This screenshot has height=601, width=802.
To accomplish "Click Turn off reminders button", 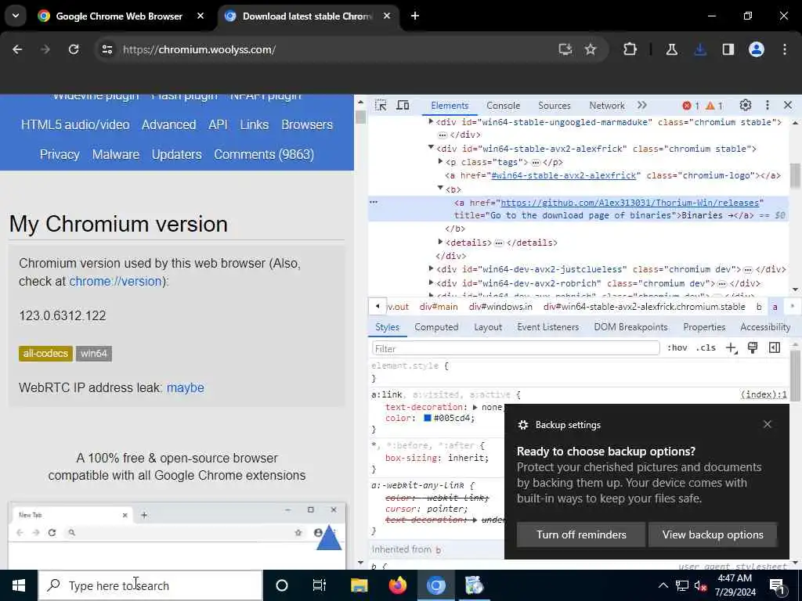I will [581, 534].
